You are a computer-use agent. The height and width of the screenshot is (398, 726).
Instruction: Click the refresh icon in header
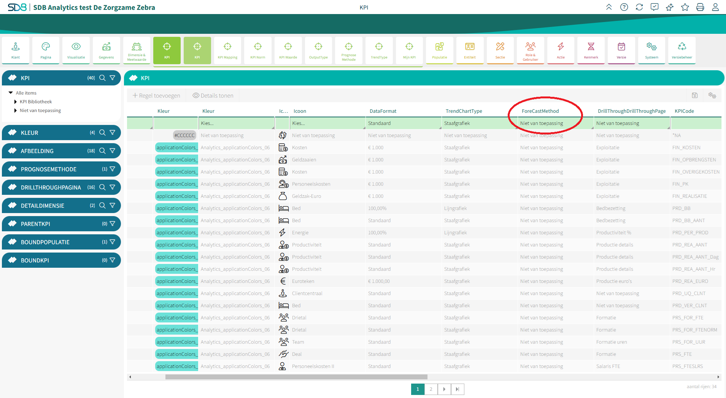click(639, 7)
